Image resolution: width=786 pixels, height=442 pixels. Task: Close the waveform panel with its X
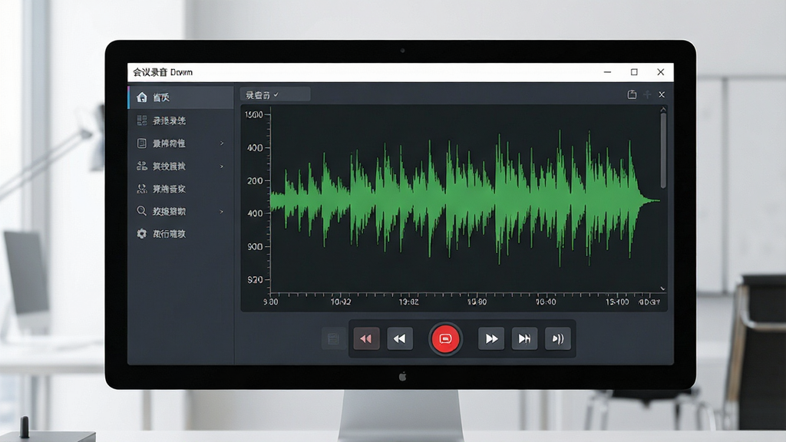[662, 94]
